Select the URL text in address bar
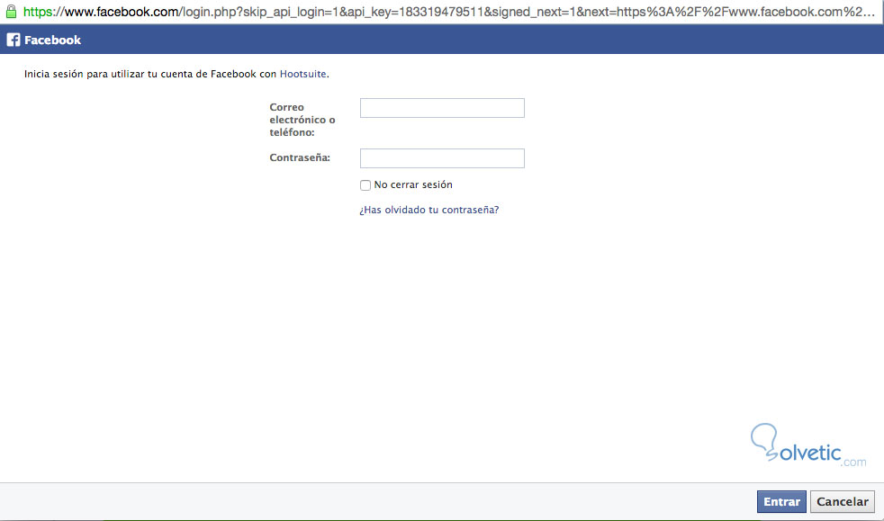 tap(449, 12)
